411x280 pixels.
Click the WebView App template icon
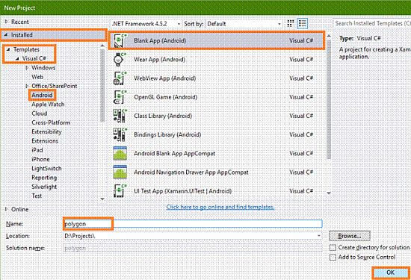click(x=120, y=78)
